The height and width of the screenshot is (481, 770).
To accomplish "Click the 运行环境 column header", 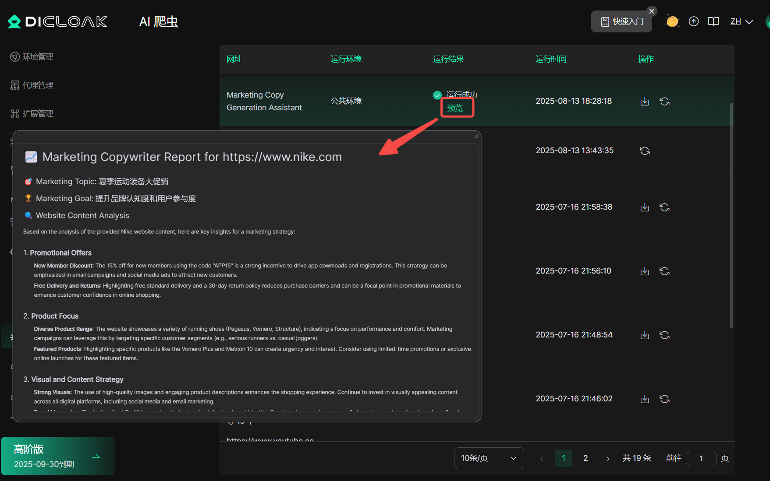I will click(x=346, y=59).
